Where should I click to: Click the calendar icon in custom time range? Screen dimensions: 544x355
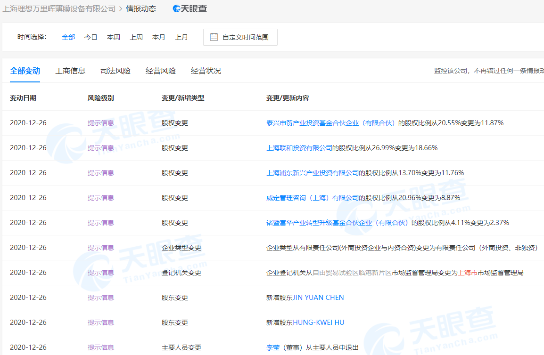coord(214,37)
